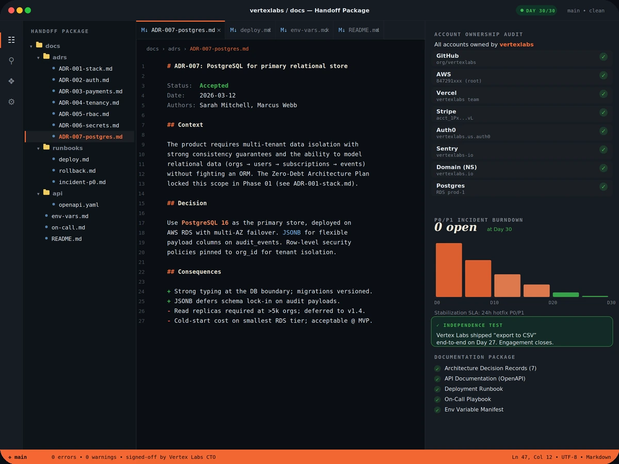Click the 0 errors • 0 warnings status

pyautogui.click(x=85, y=457)
